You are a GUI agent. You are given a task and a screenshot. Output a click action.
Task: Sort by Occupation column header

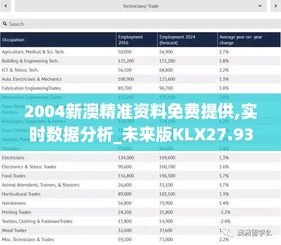point(58,39)
